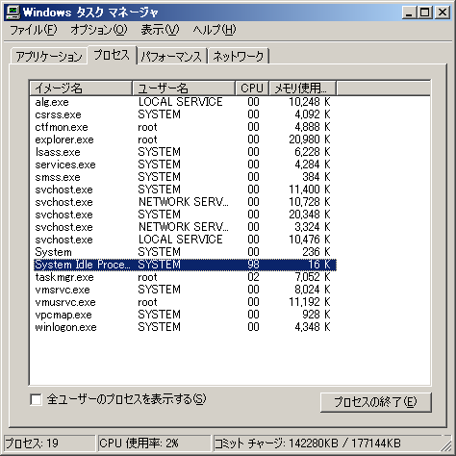The width and height of the screenshot is (456, 456).
Task: Open the 表示(V) menu
Action: point(160,30)
